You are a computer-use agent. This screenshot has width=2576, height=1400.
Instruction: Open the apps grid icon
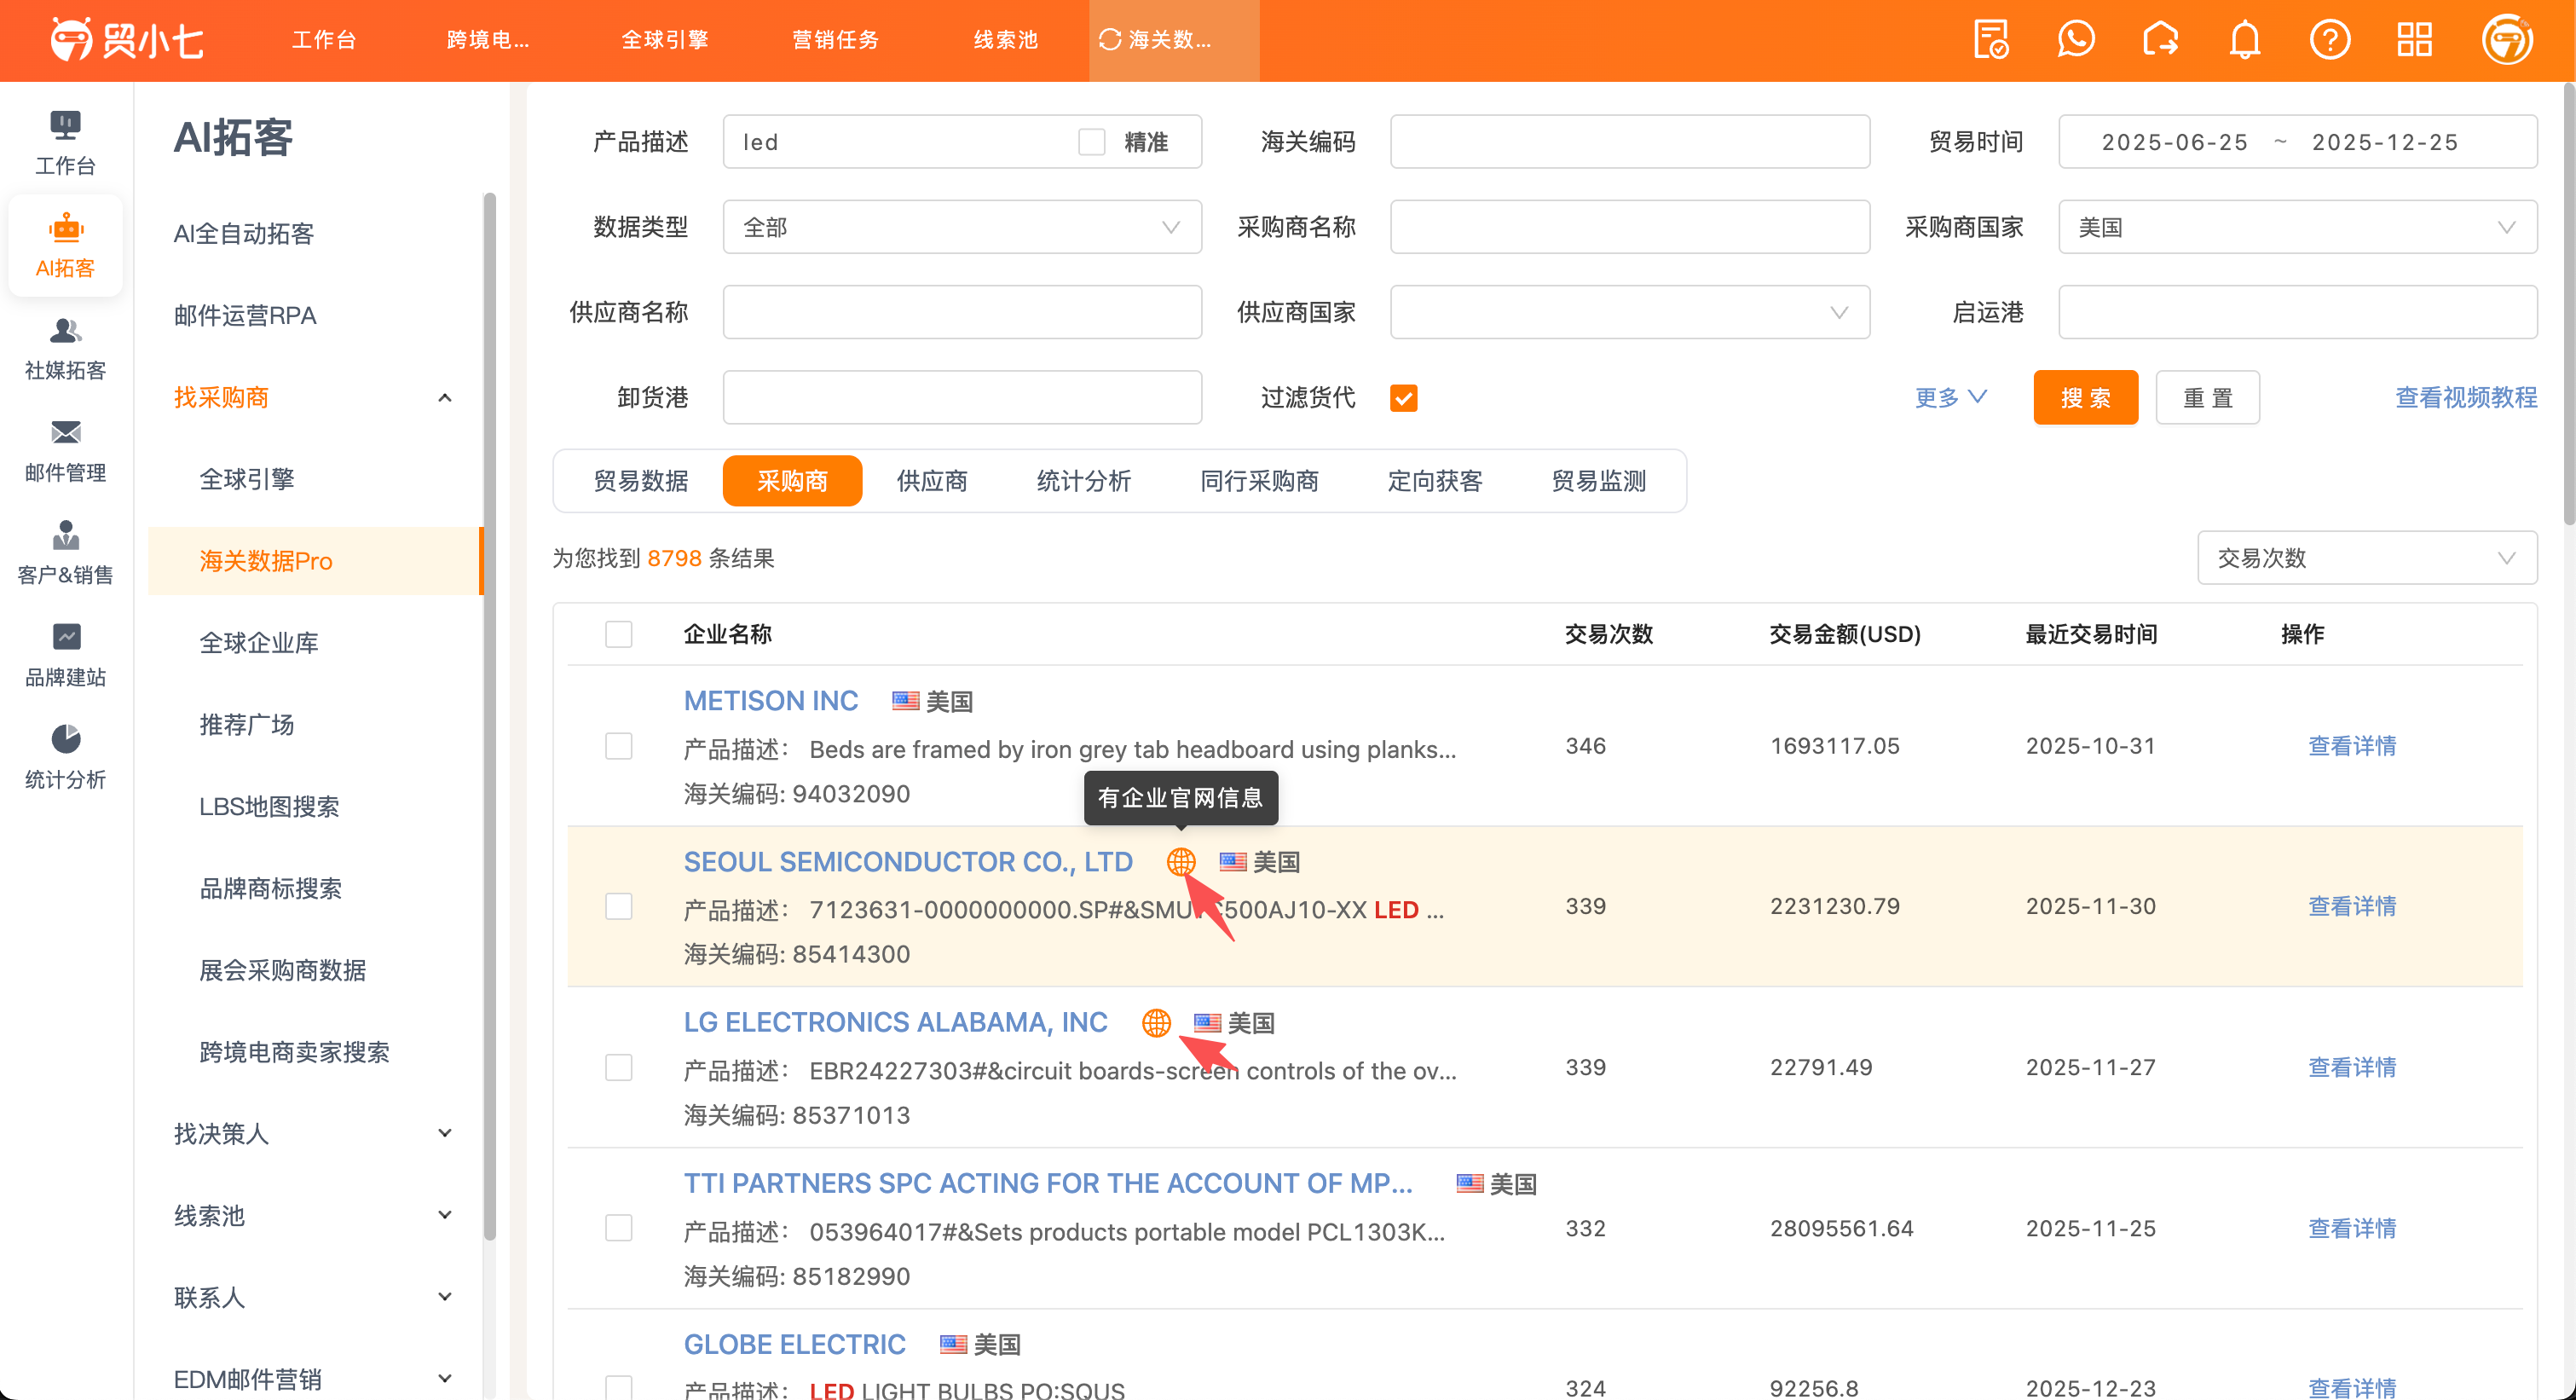click(x=2415, y=40)
